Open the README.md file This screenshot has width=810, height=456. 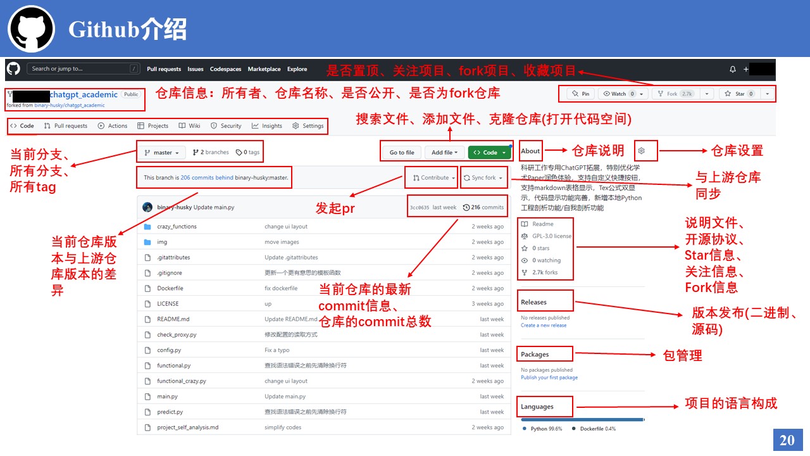coord(173,319)
